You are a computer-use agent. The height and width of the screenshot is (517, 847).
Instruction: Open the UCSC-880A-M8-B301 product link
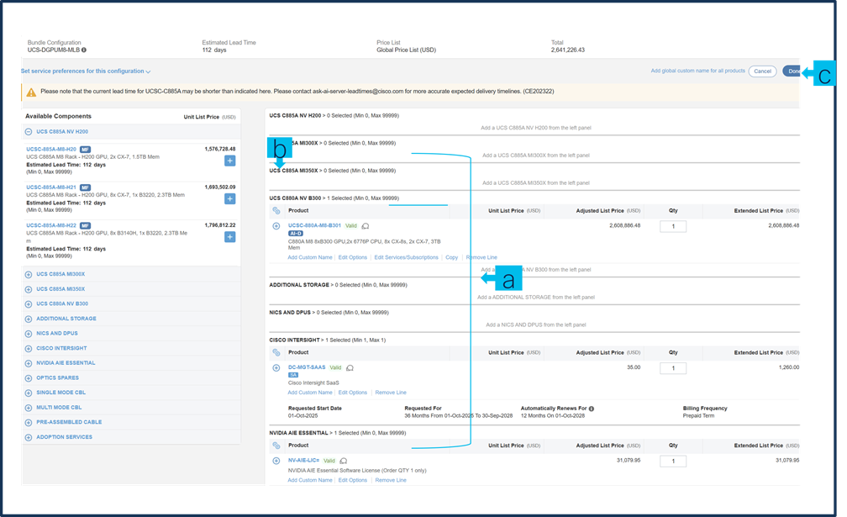[314, 226]
